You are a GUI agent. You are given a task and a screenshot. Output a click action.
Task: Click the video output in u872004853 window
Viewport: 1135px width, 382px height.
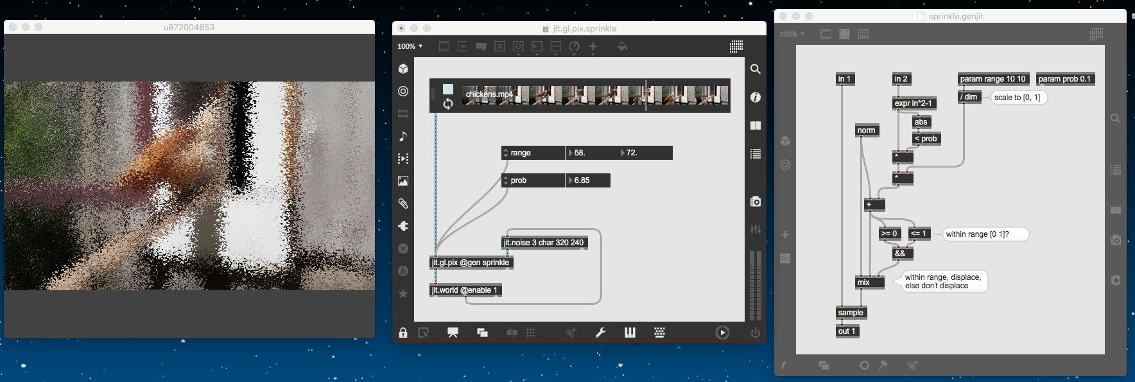pyautogui.click(x=189, y=186)
